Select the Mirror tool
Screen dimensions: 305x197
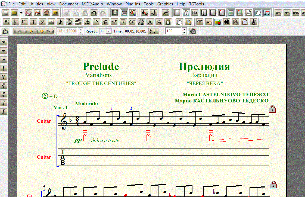tap(244, 22)
